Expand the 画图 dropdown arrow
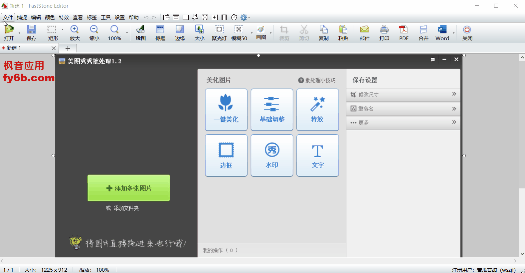525x273 pixels. pyautogui.click(x=271, y=33)
